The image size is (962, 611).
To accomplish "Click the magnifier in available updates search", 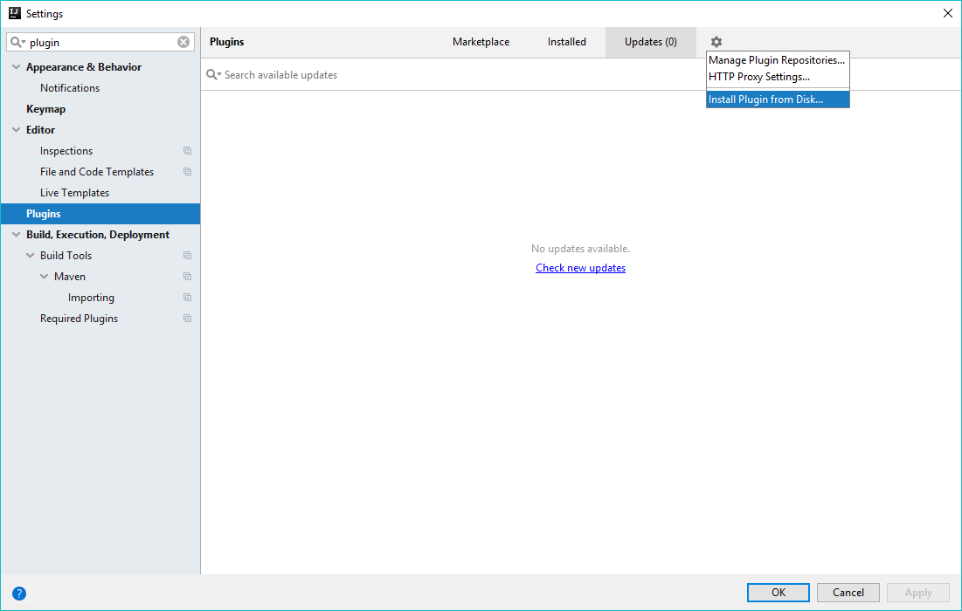I will pos(212,75).
